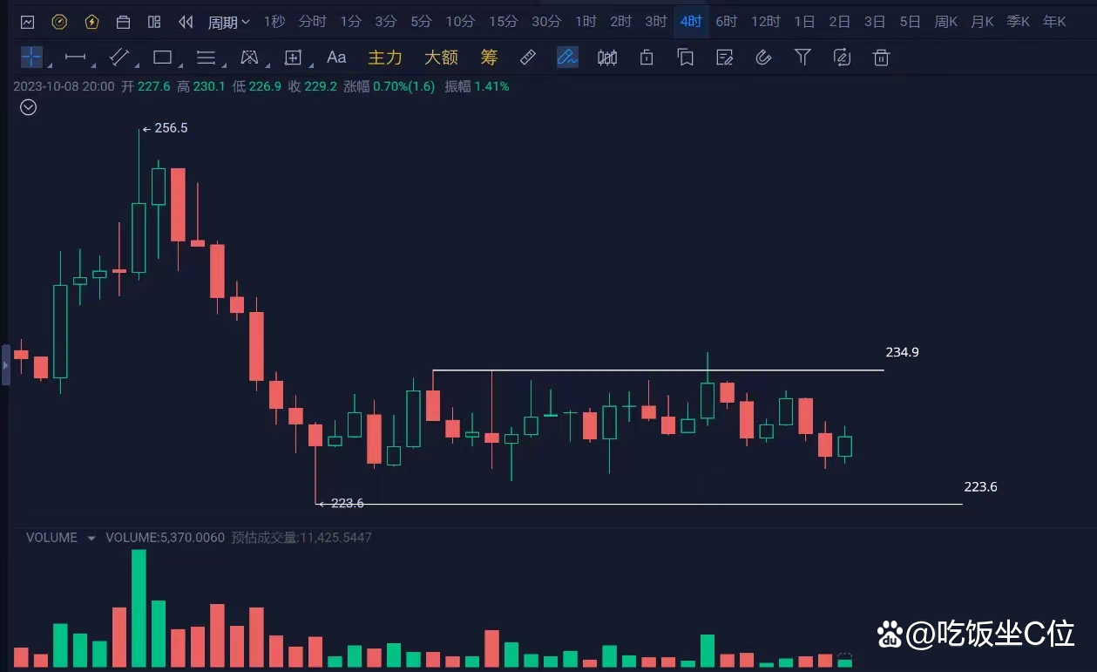Open the 周期 period dropdown

point(228,22)
